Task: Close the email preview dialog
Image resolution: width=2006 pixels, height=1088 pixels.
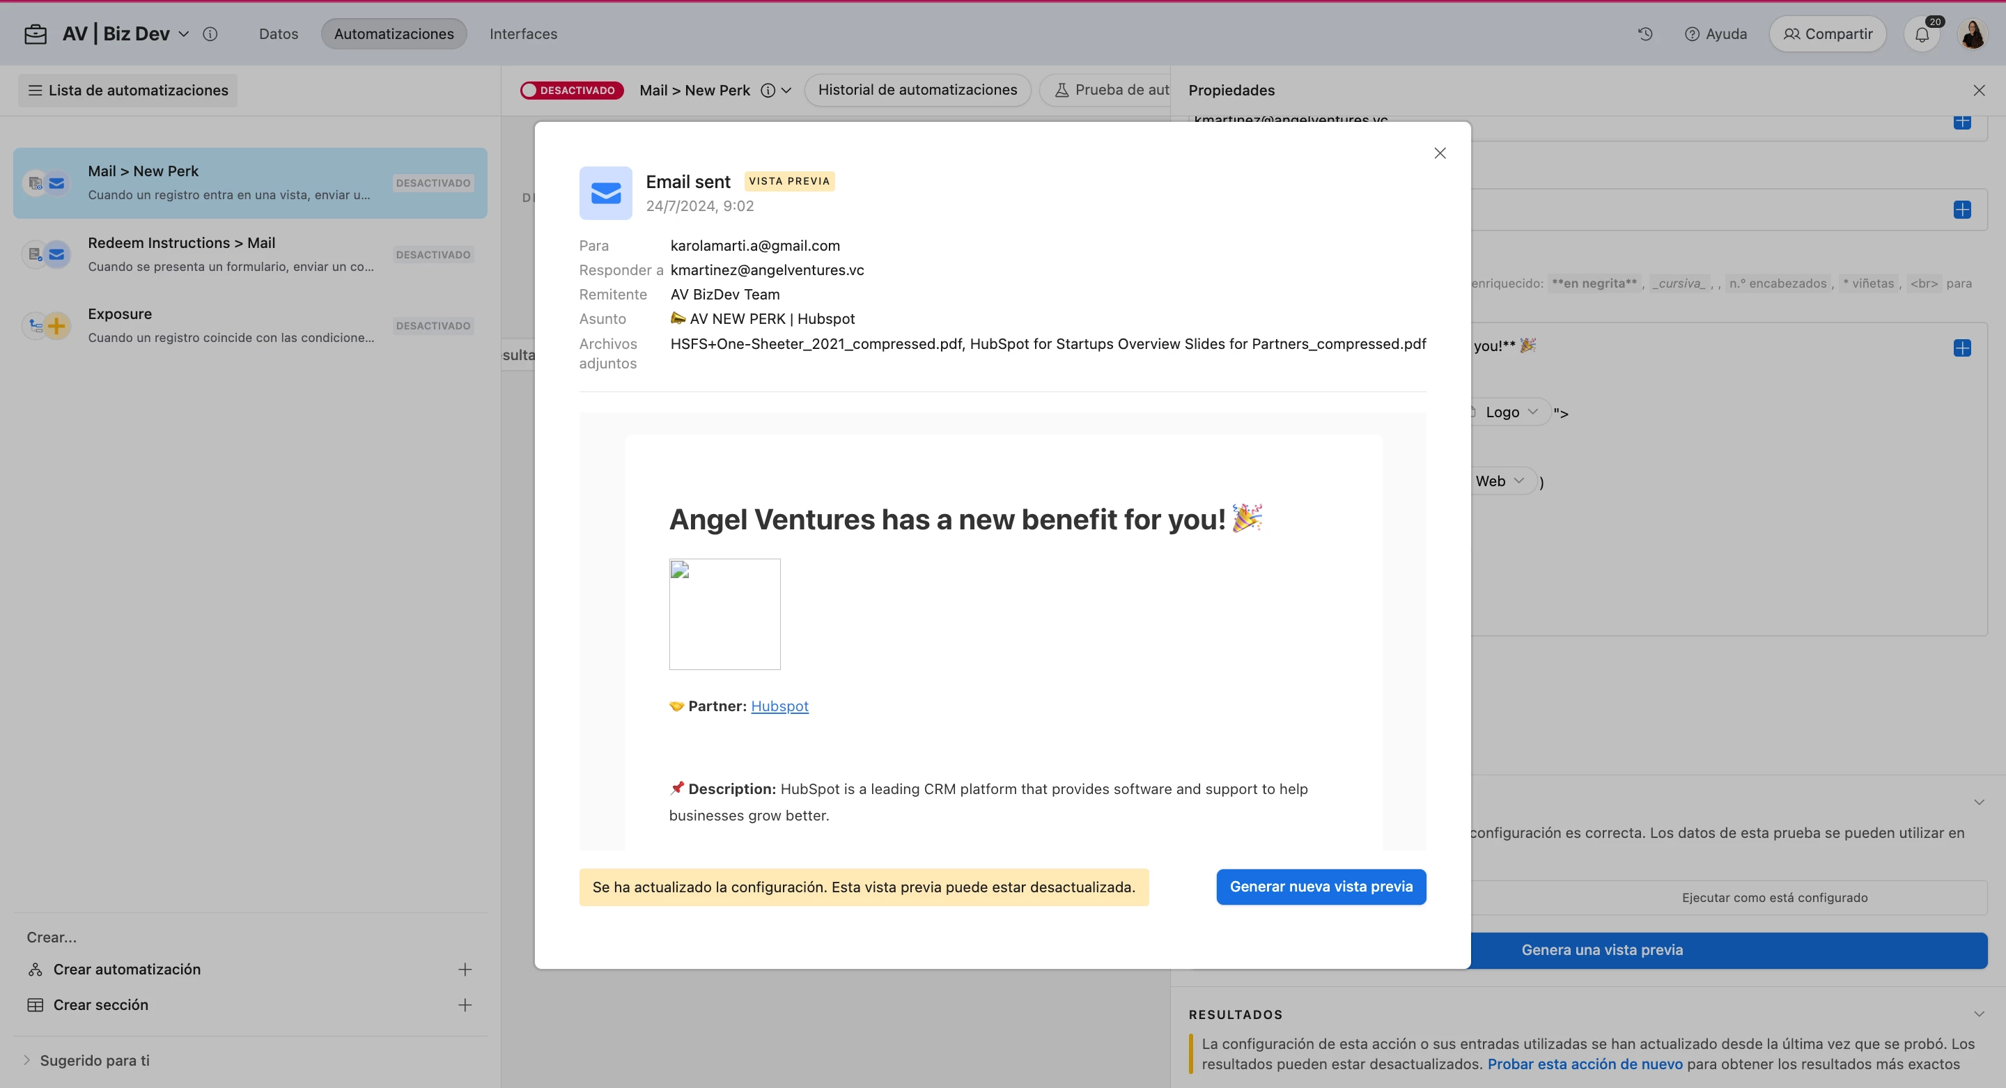Action: [1439, 153]
